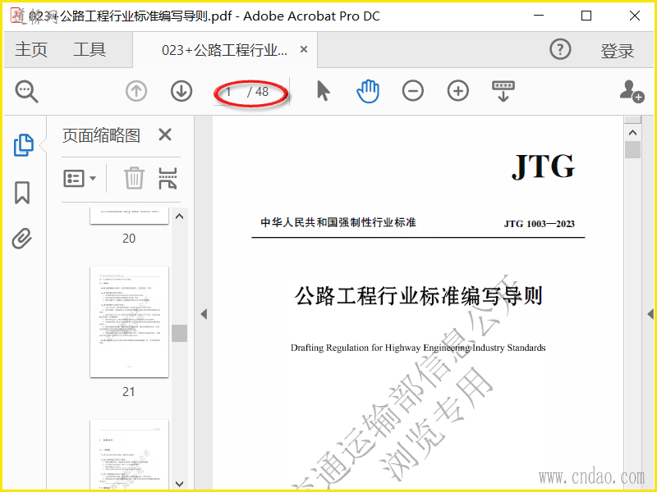
Task: Activate the hand pan tool
Action: point(368,91)
